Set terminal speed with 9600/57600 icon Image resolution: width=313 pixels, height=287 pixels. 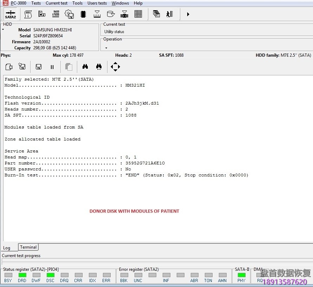[56, 14]
